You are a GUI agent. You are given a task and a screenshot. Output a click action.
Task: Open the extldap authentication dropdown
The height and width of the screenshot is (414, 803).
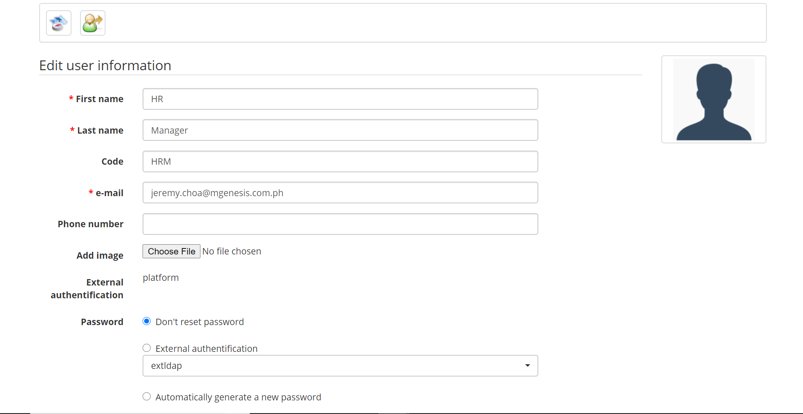[x=340, y=365]
